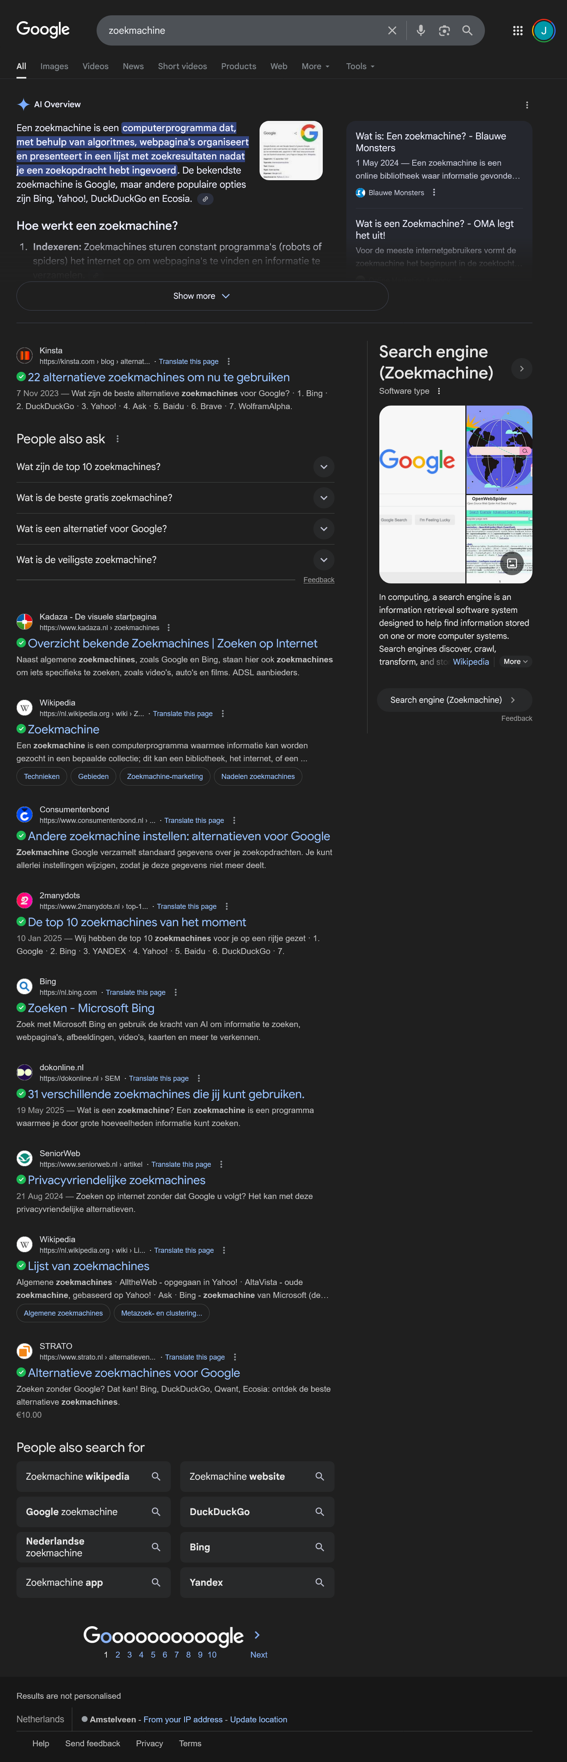Open '22 alternatieve zoekmachines om nu te gebruiken'

(159, 378)
